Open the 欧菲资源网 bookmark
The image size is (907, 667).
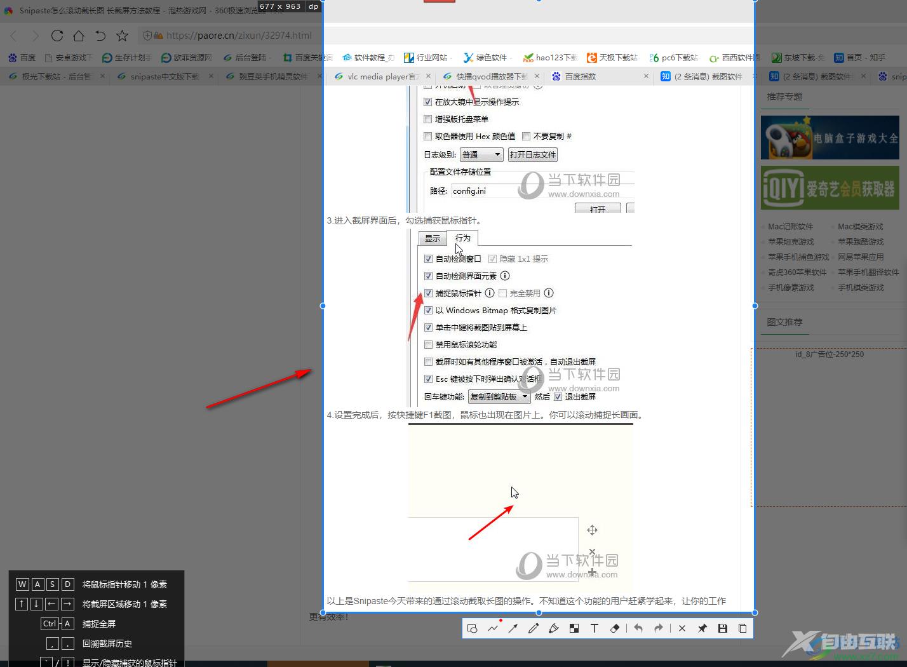point(186,57)
